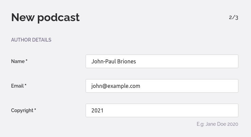Click the required asterisk beside Copyright

[x=35, y=110]
